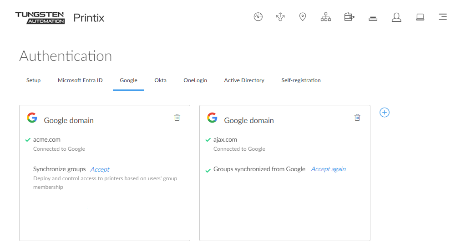Select the OneLogin tab
466x252 pixels.
(x=195, y=80)
